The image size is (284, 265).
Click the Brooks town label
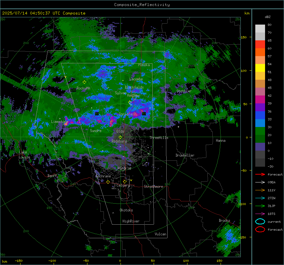click(x=224, y=221)
